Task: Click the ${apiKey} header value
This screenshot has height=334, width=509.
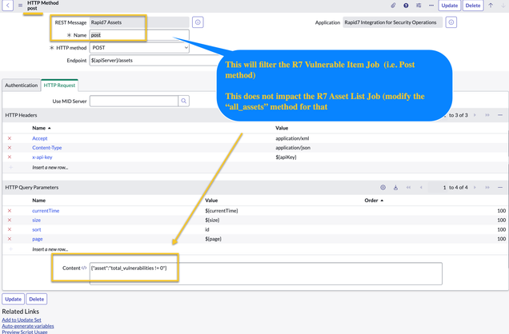Action: tap(286, 157)
